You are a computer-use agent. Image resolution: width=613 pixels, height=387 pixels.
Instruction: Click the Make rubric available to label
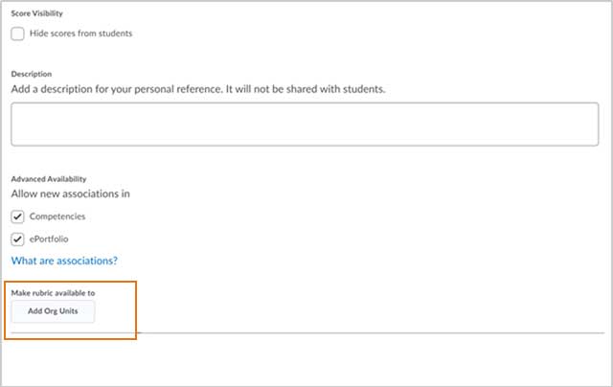click(x=53, y=293)
